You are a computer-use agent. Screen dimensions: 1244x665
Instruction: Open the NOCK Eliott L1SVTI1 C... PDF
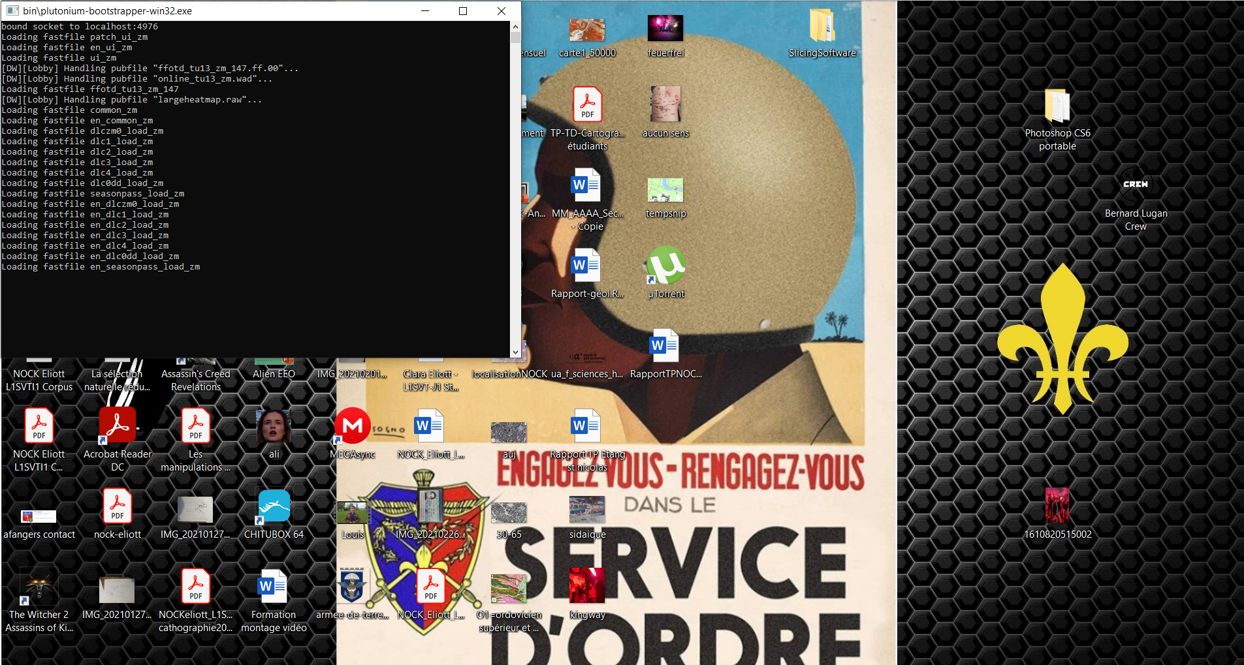coord(39,425)
